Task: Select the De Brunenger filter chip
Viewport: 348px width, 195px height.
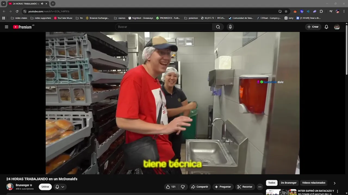Action: coord(289,183)
